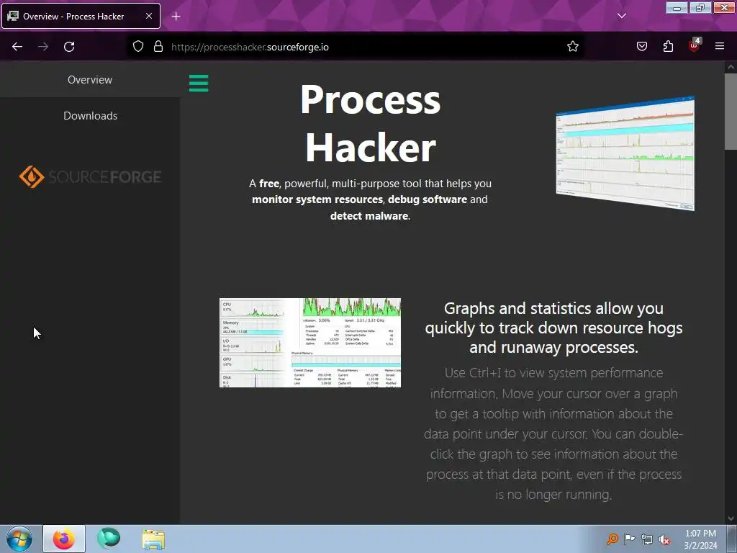This screenshot has width=737, height=553.
Task: Click the page scrollbar thumb
Action: (x=731, y=112)
